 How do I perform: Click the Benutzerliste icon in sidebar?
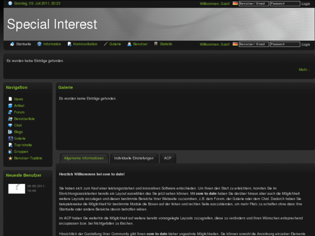10,119
